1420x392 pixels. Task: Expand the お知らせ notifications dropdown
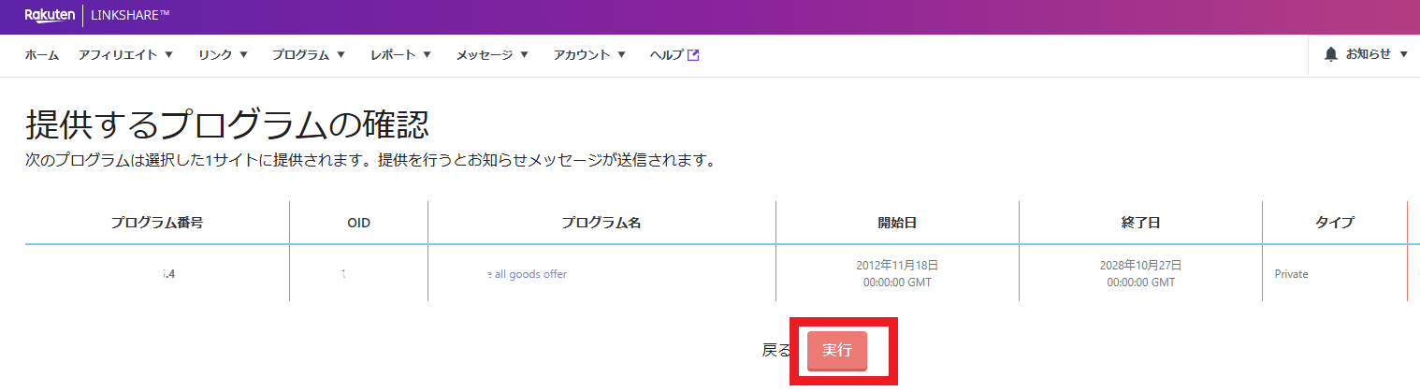[x=1376, y=55]
